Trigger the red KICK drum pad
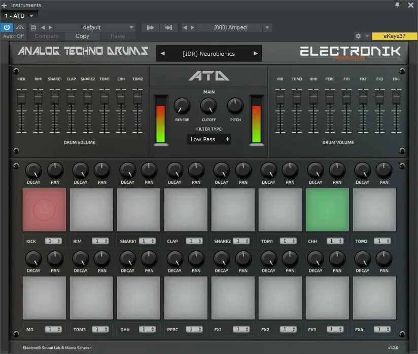The height and width of the screenshot is (354, 418). click(44, 210)
